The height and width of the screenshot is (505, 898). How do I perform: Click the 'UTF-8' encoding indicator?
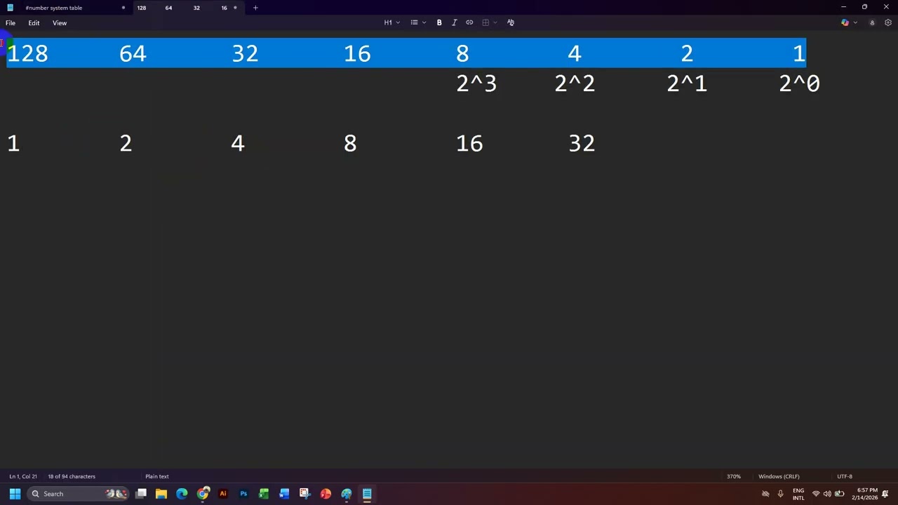pyautogui.click(x=845, y=476)
